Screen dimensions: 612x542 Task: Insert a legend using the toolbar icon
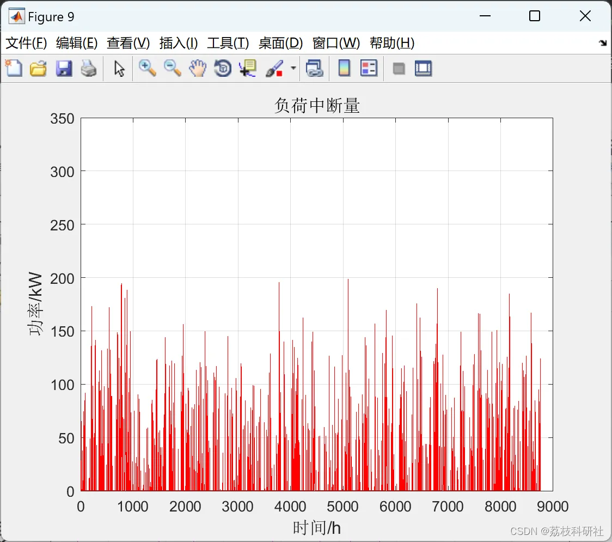369,68
